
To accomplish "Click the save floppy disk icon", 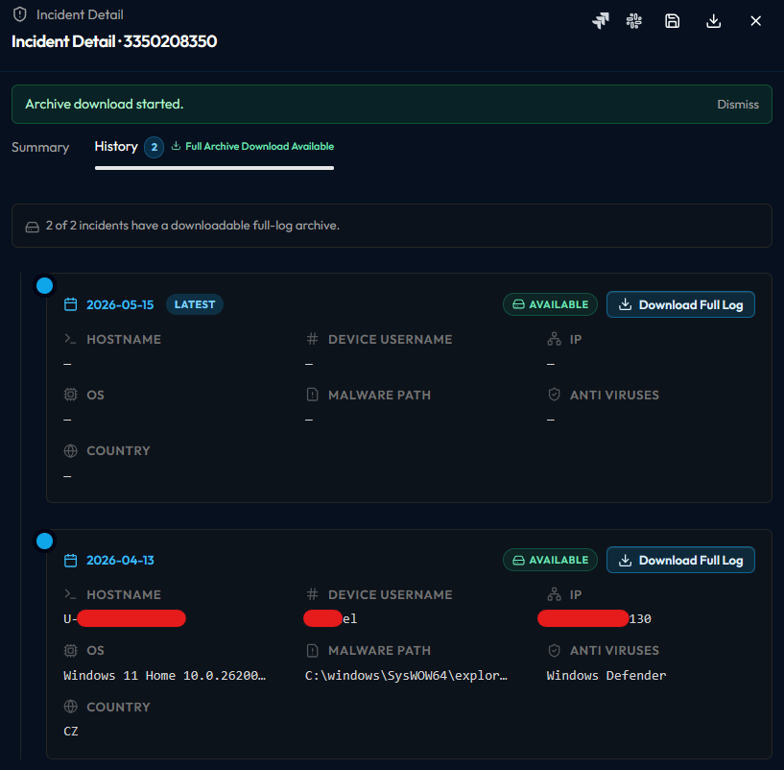I will point(672,20).
